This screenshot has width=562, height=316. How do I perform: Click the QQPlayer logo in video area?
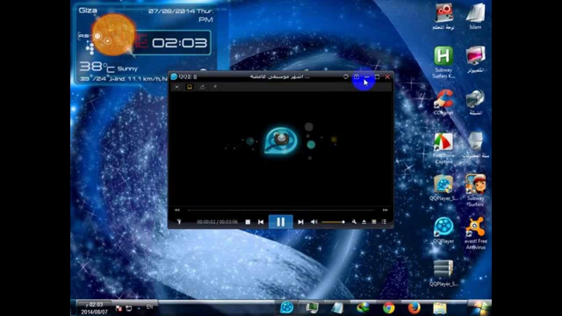click(x=281, y=140)
